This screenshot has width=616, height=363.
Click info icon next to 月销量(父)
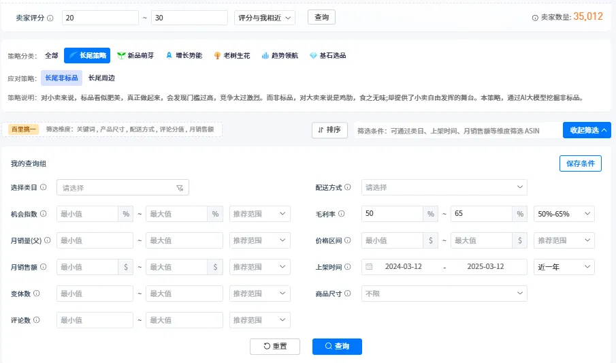pos(47,240)
